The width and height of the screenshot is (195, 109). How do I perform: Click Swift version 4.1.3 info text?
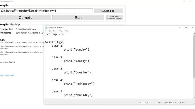30,33
